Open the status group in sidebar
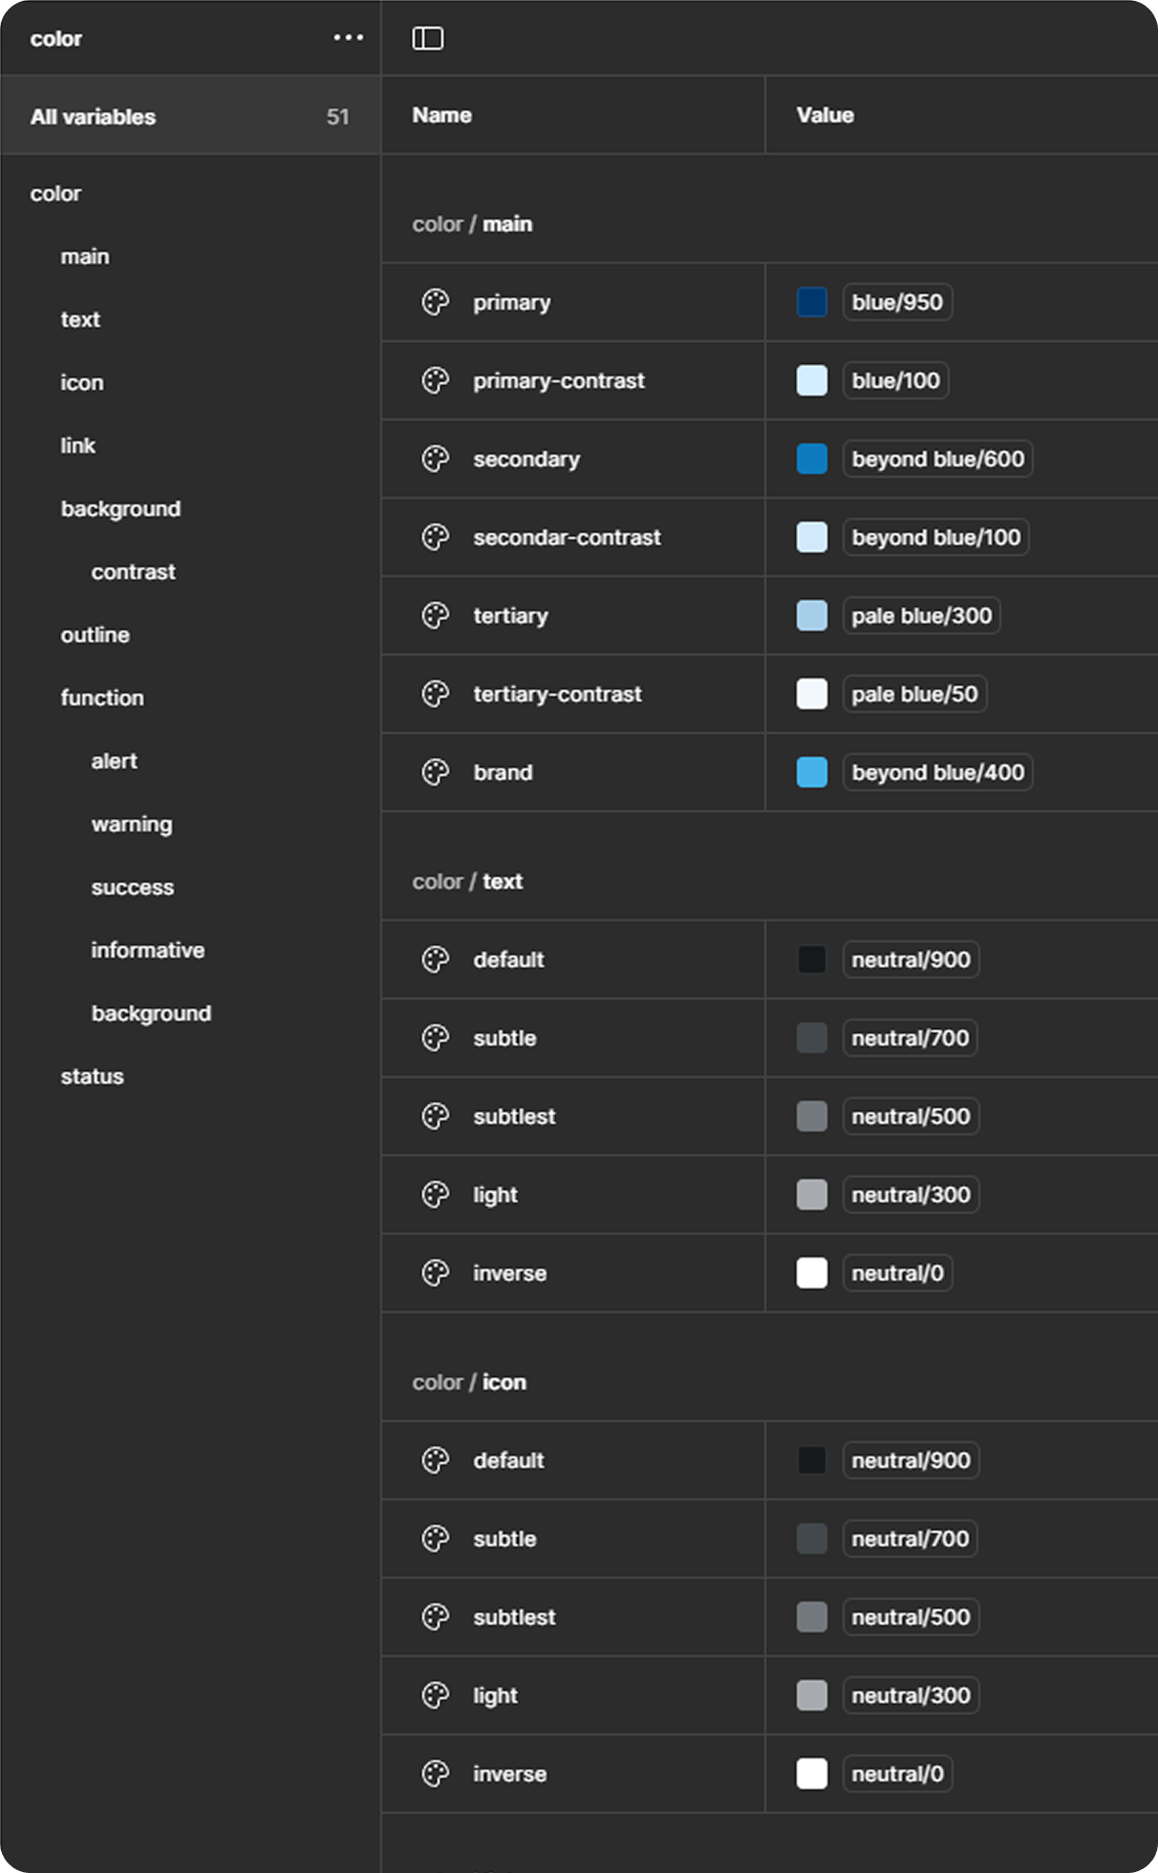 click(x=93, y=1076)
